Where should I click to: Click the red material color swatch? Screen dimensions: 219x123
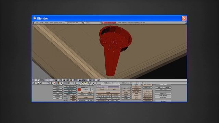(x=79, y=90)
